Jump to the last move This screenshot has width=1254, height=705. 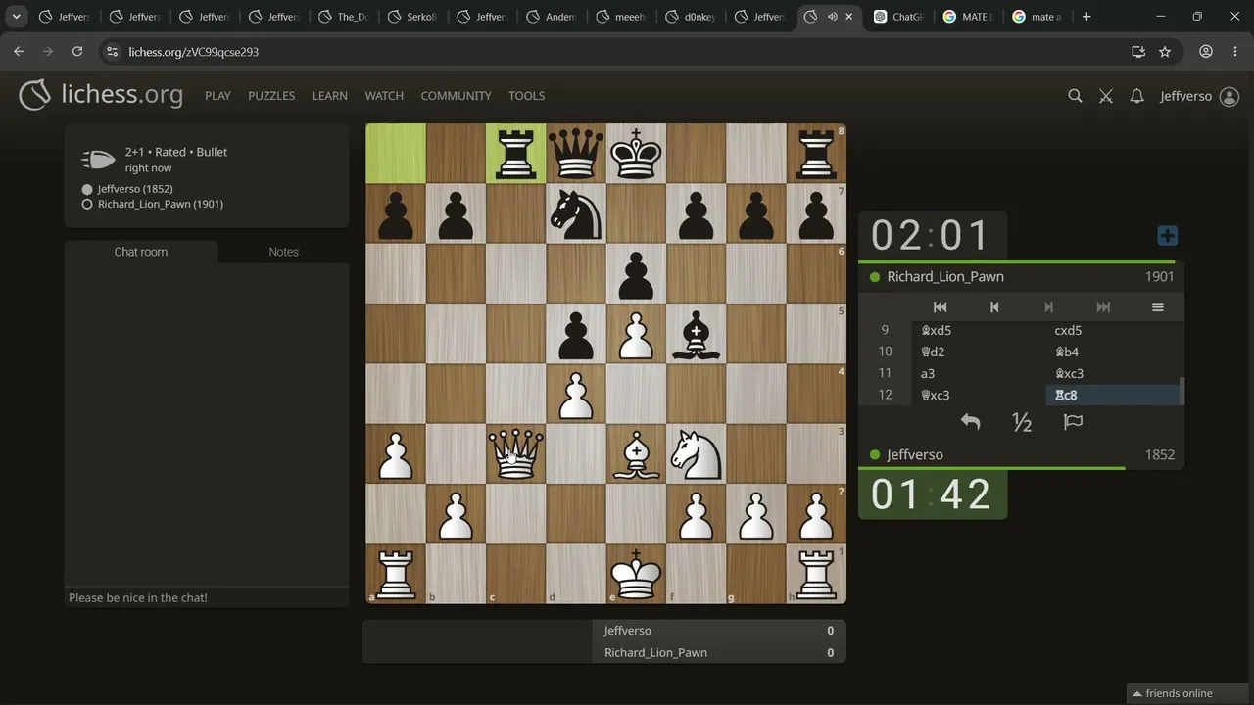1103,307
